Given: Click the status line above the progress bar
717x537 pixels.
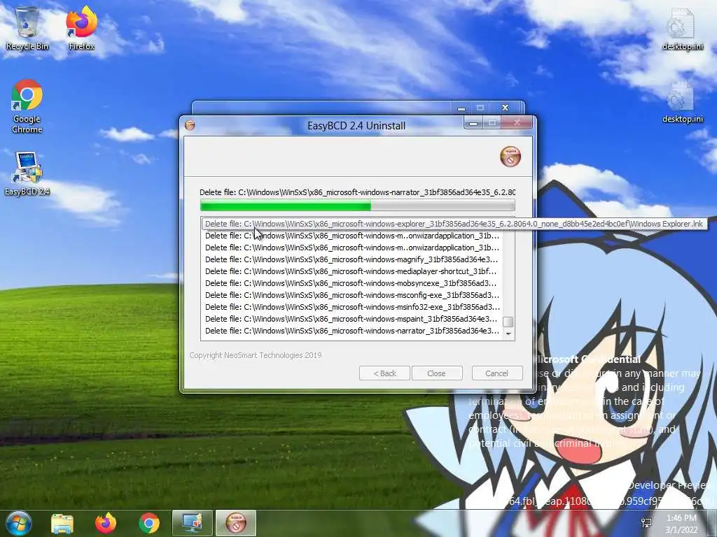Looking at the screenshot, I should coord(358,192).
